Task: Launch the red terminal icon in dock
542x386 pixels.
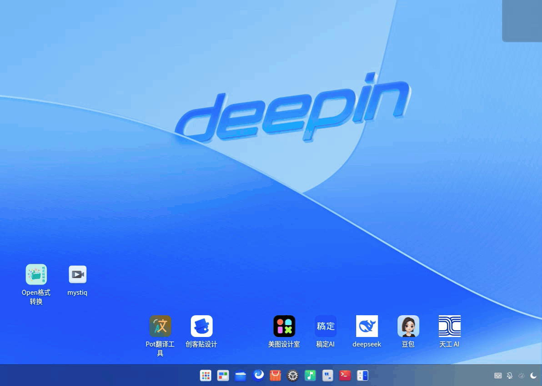Action: [x=345, y=375]
